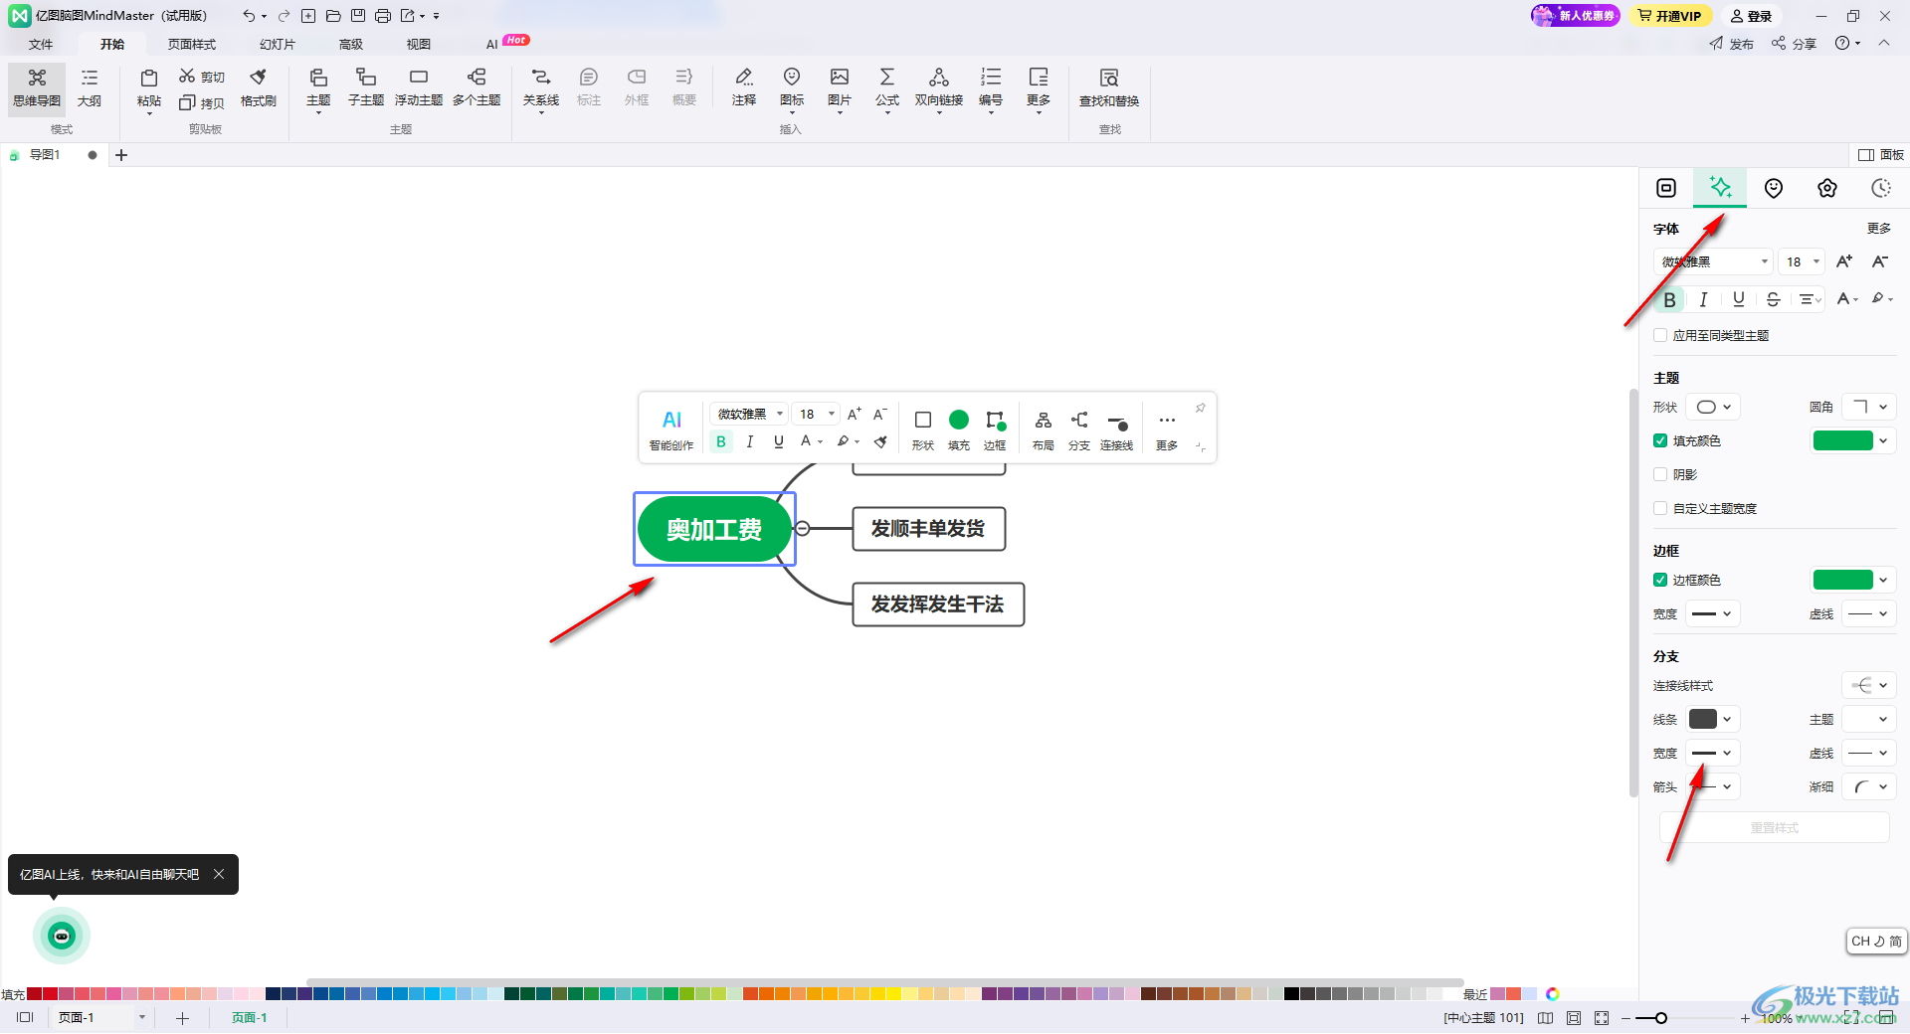Open the clipart sticker panel tab
1910x1034 pixels.
pyautogui.click(x=1774, y=188)
